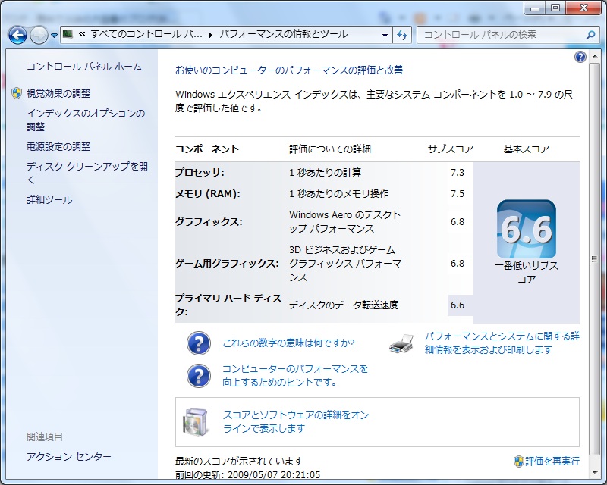Click shield icon beside 評価を再実行

click(x=519, y=461)
